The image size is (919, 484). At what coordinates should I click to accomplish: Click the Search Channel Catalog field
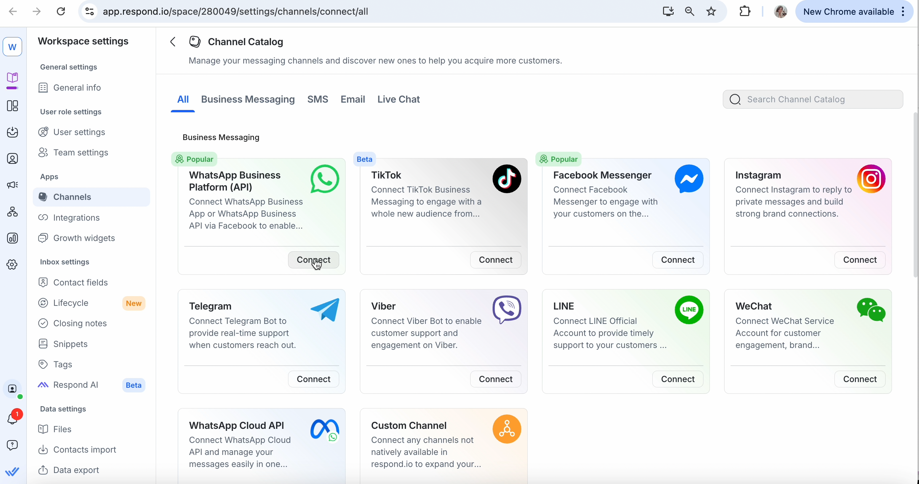(813, 99)
